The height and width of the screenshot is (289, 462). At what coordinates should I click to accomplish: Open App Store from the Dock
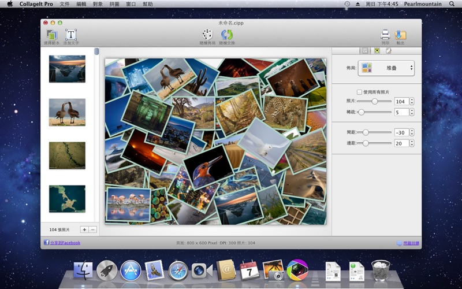point(131,270)
